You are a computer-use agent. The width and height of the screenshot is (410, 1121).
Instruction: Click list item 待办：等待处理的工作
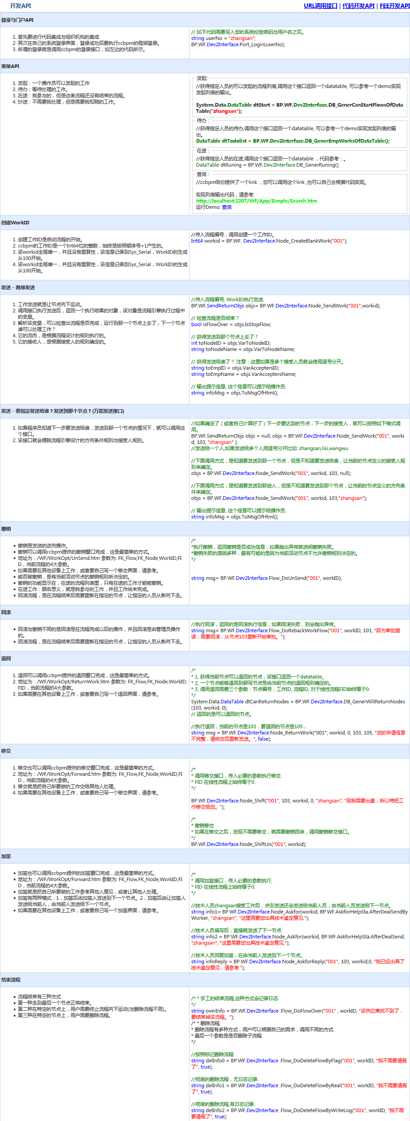tap(43, 89)
